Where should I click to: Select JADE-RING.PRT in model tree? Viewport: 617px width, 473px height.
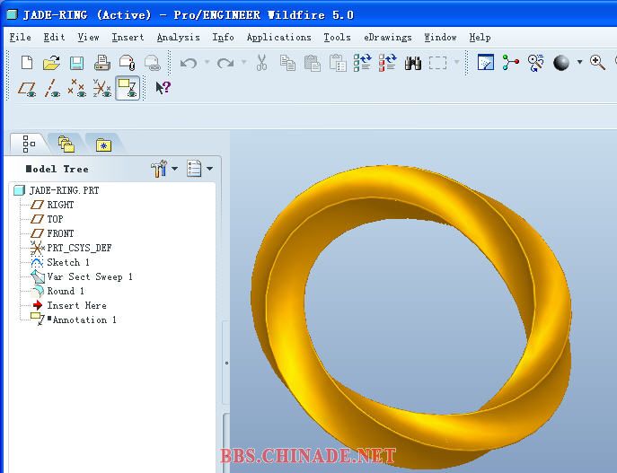pyautogui.click(x=57, y=190)
